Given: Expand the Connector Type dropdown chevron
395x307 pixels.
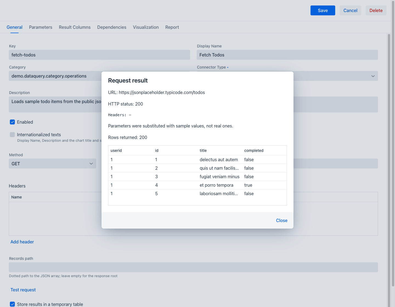Looking at the screenshot, I should point(373,76).
